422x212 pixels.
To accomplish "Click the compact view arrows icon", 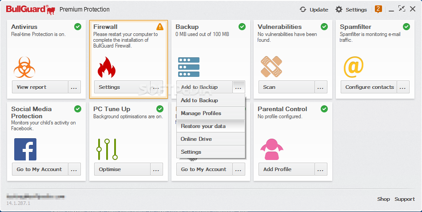I will click(402, 8).
